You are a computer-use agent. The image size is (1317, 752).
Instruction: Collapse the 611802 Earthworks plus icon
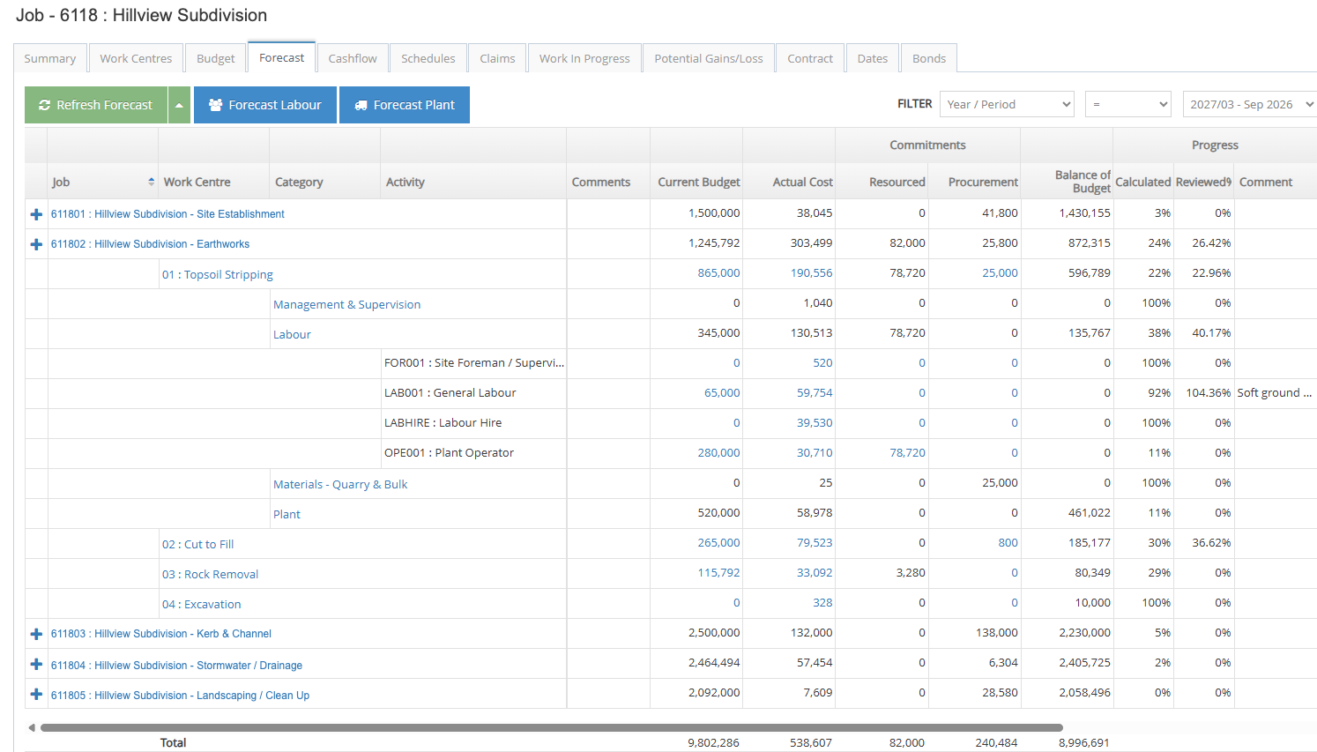tap(36, 244)
